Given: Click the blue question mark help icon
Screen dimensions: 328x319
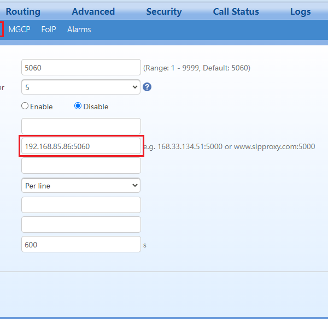Looking at the screenshot, I should [147, 87].
